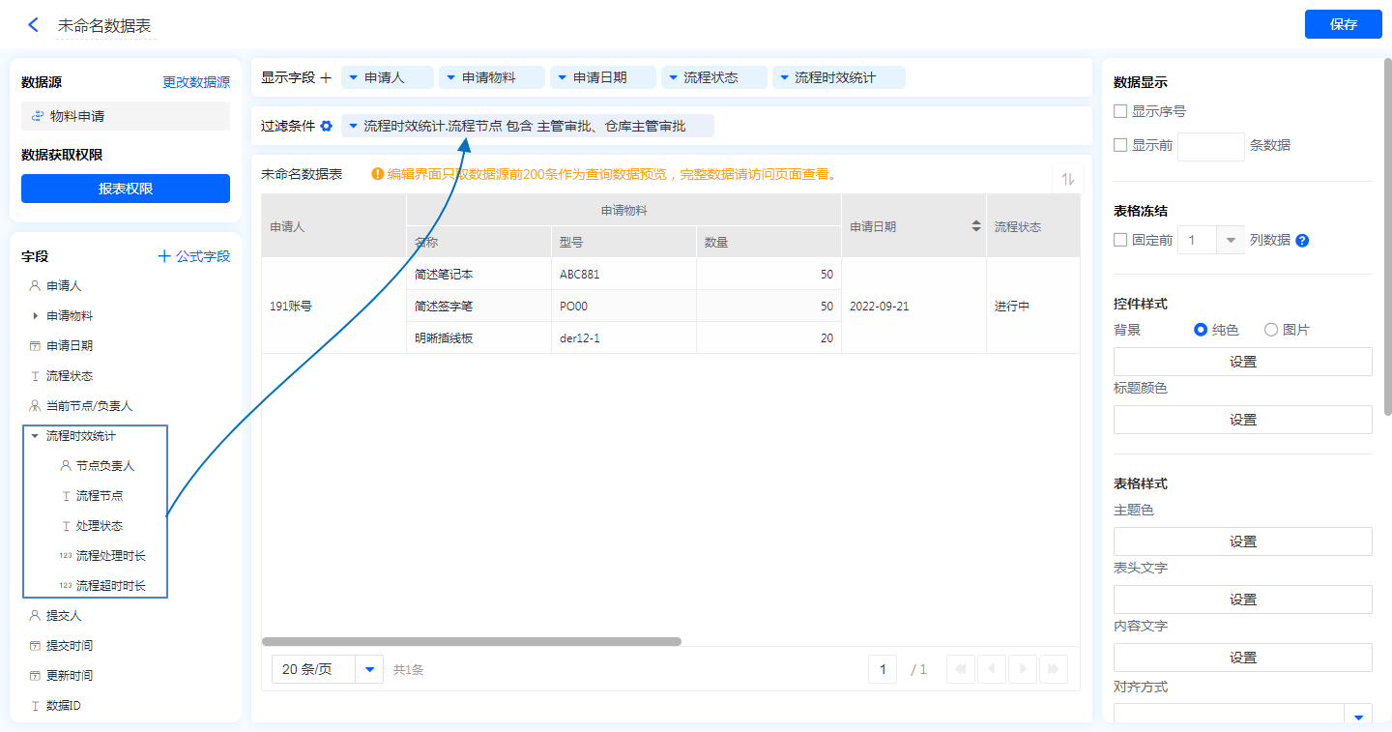Click 设置 button under 标题颜色
The height and width of the screenshot is (732, 1392).
[1242, 420]
